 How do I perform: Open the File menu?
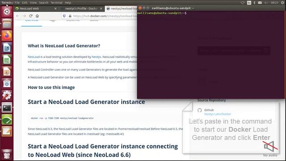pos(17,3)
